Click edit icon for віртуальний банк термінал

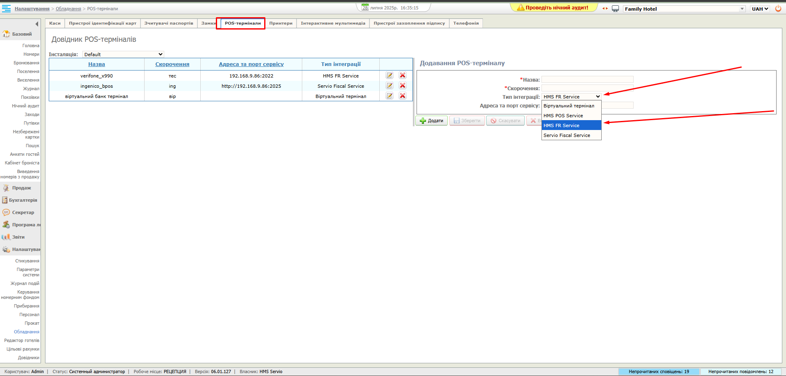coord(390,96)
